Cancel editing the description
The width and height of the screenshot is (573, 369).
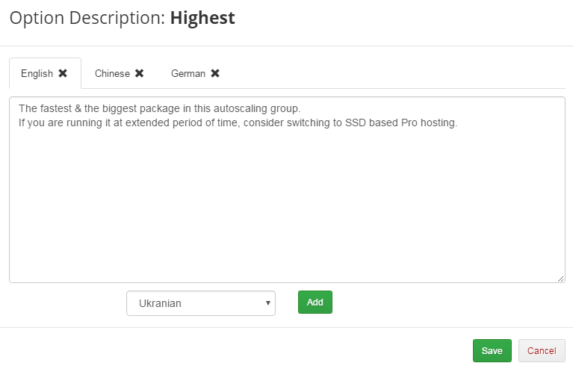point(542,350)
